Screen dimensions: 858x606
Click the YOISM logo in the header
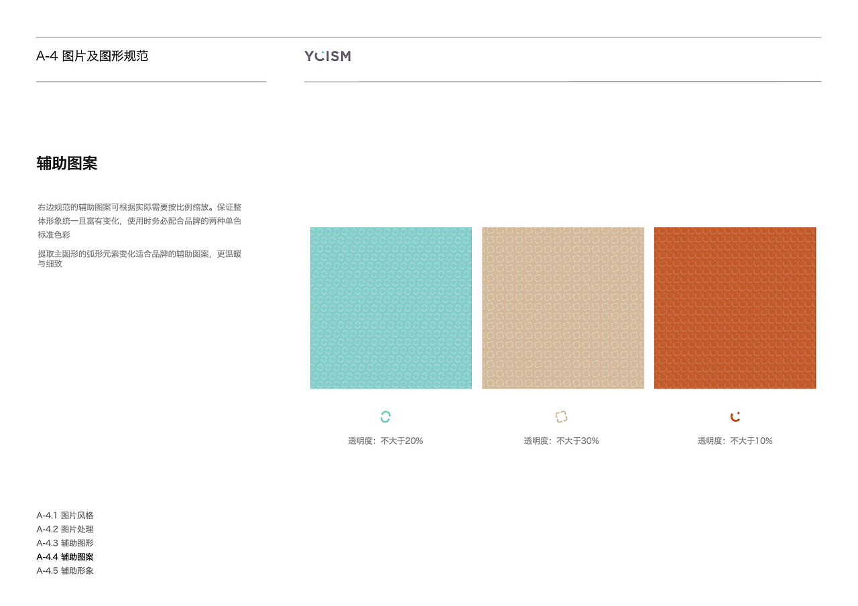coord(328,56)
